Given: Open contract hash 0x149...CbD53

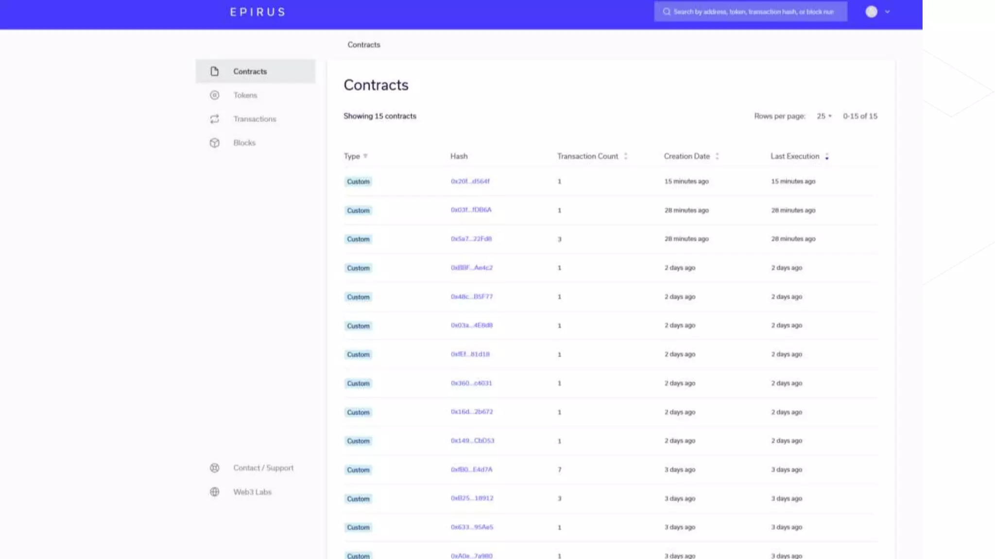Looking at the screenshot, I should tap(472, 441).
